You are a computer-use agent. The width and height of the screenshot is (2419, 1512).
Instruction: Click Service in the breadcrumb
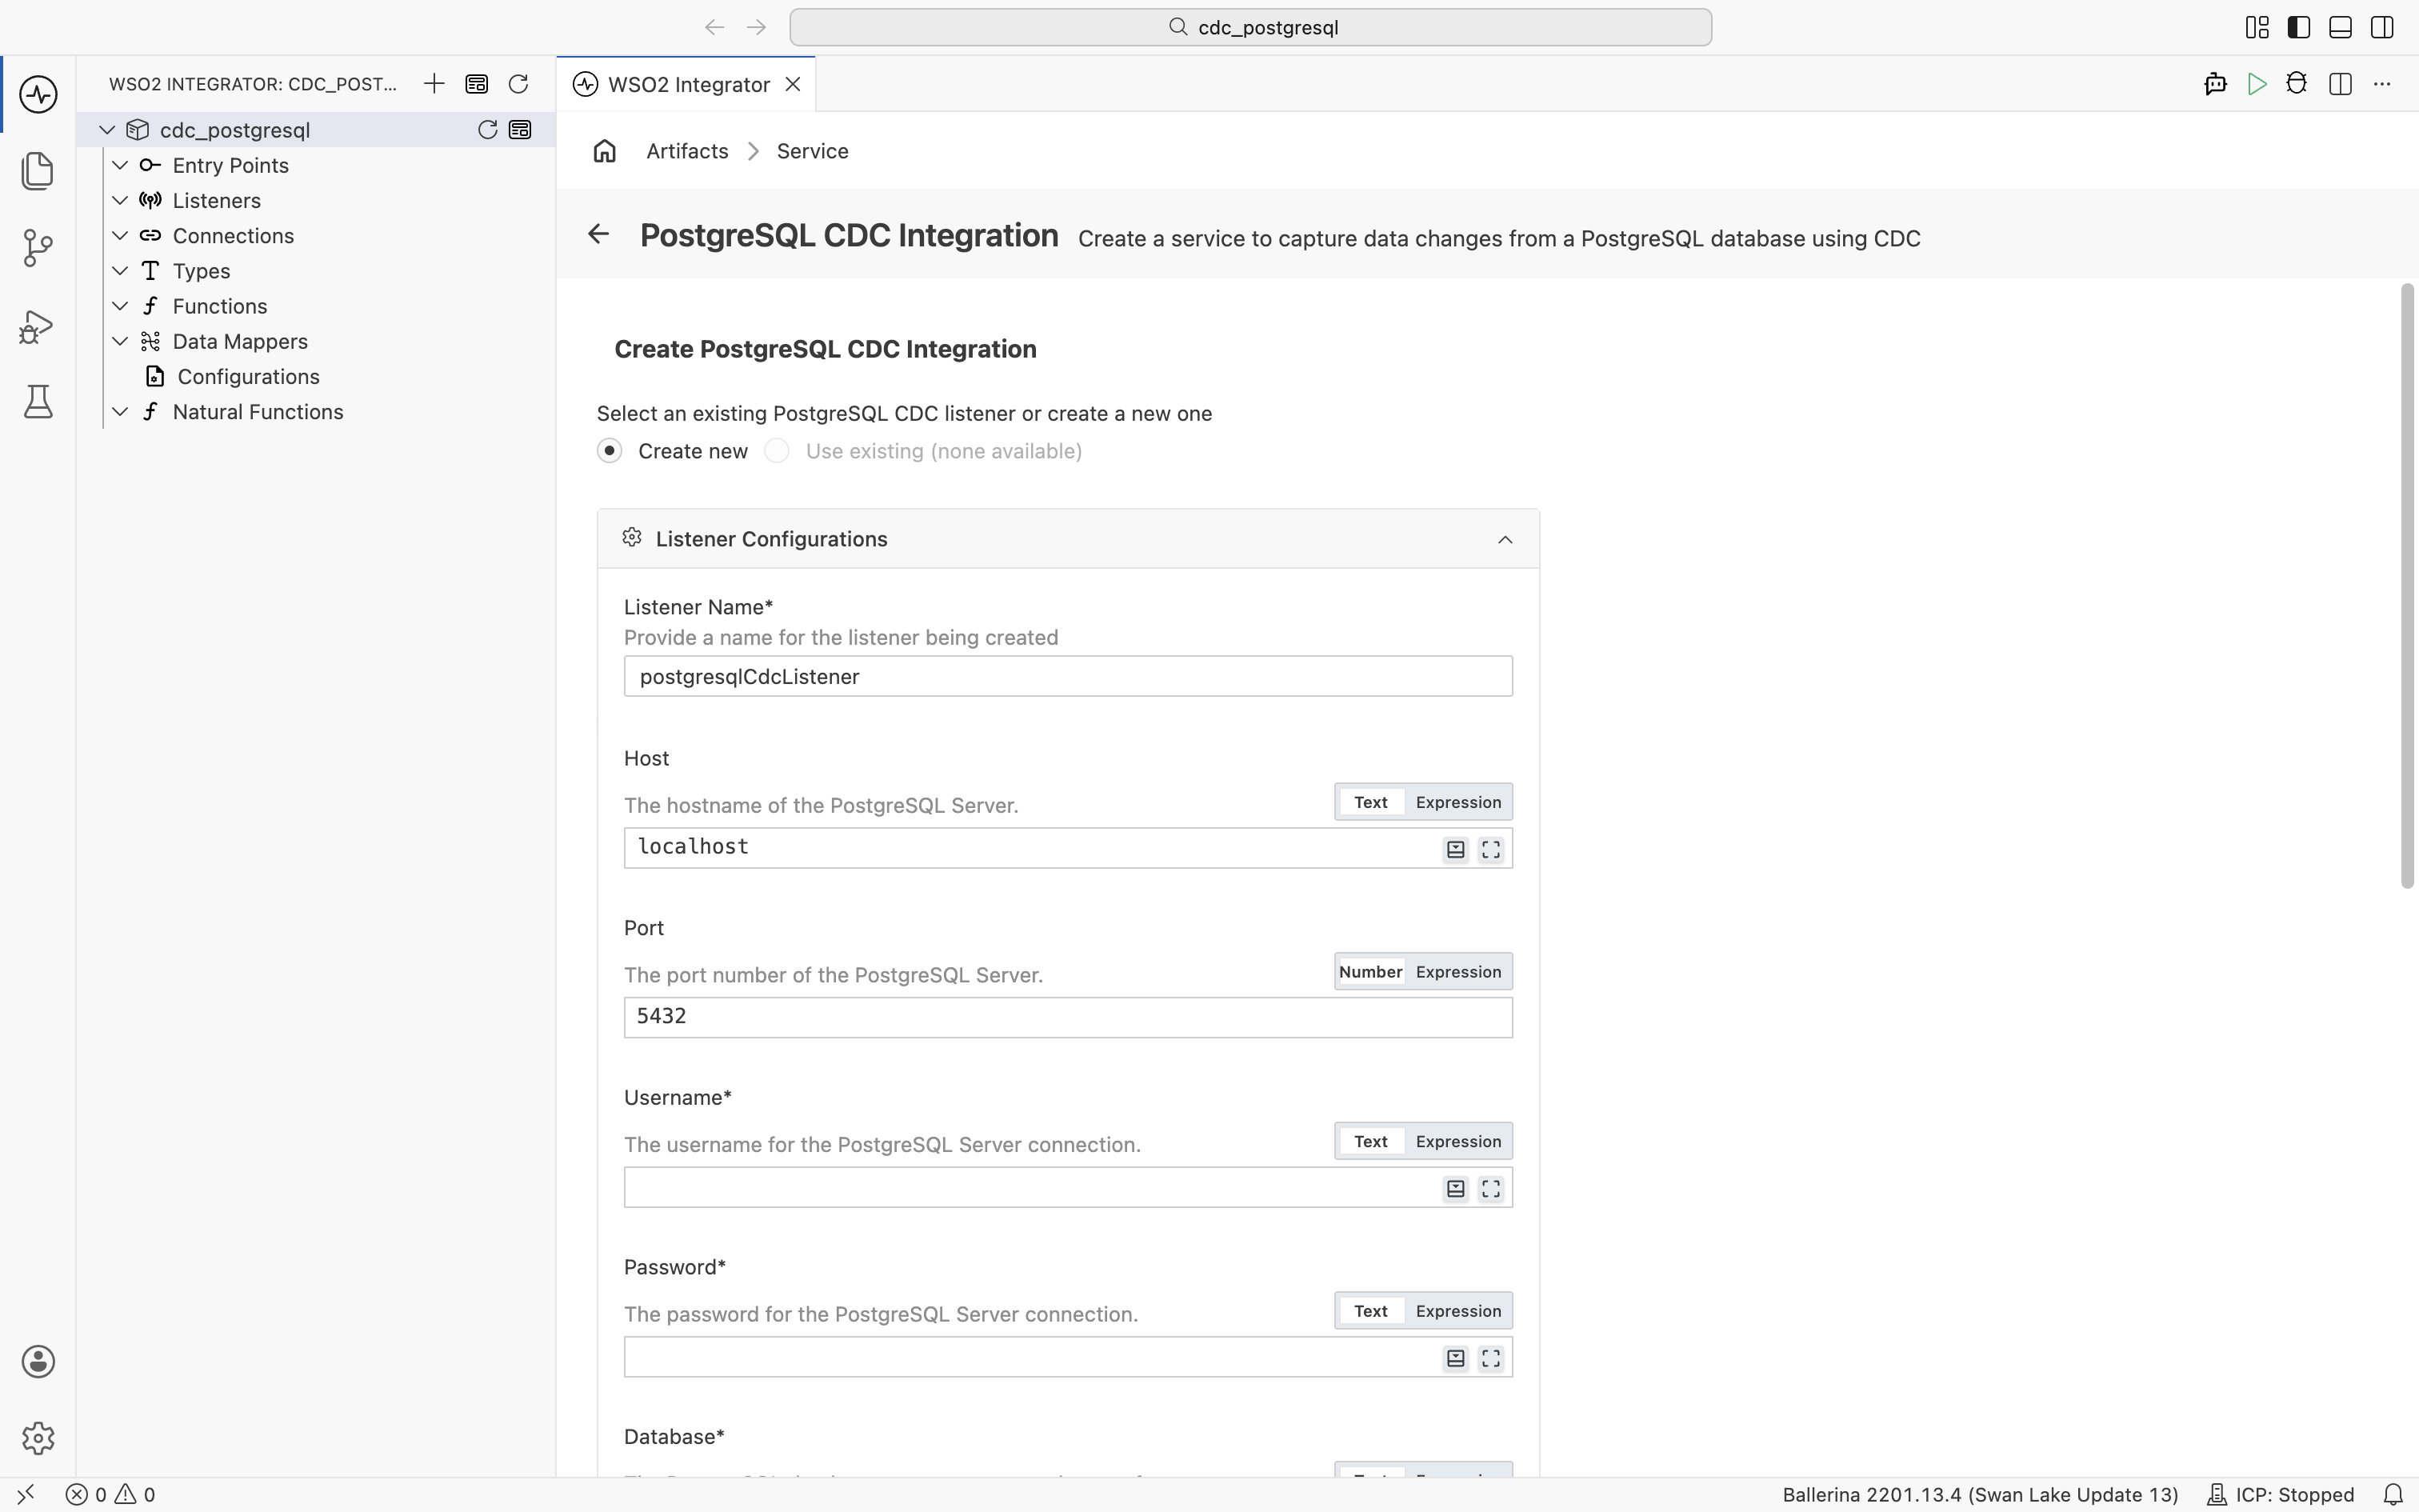812,151
